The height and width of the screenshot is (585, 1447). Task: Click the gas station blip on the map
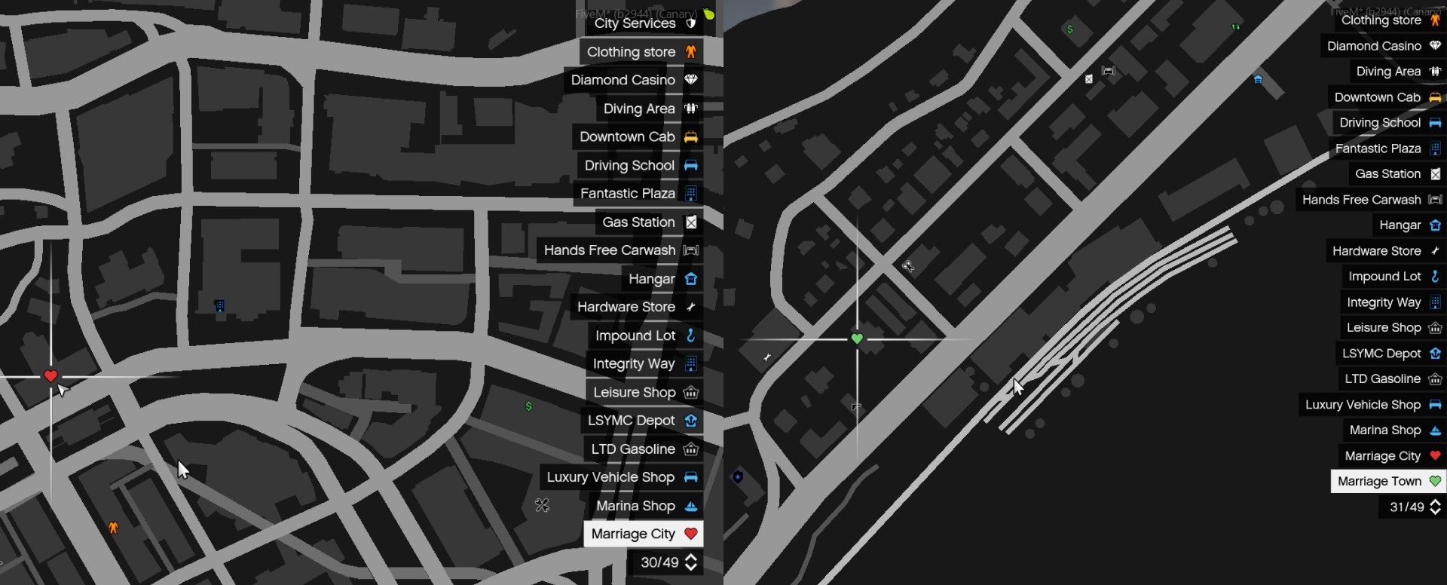(x=1088, y=78)
